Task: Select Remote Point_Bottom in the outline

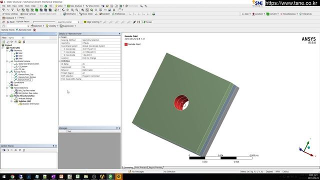Action: (x=27, y=77)
